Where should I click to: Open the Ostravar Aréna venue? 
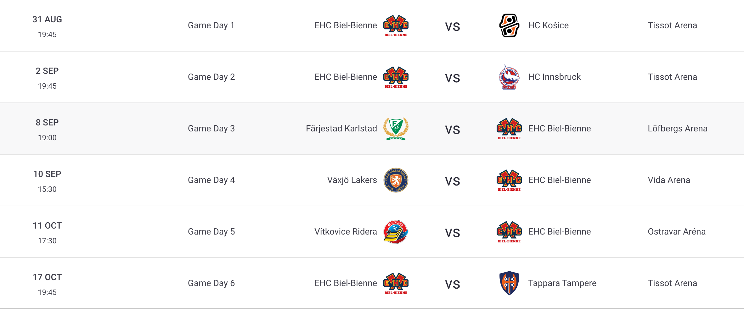click(677, 232)
